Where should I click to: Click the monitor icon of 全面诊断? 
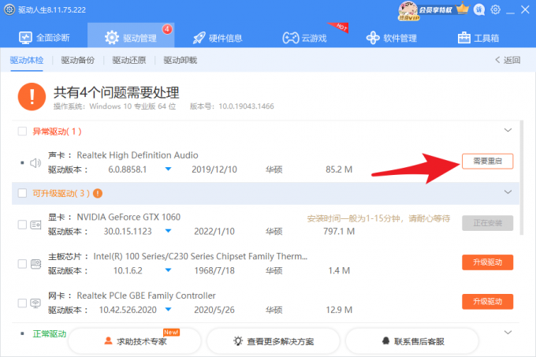[26, 38]
